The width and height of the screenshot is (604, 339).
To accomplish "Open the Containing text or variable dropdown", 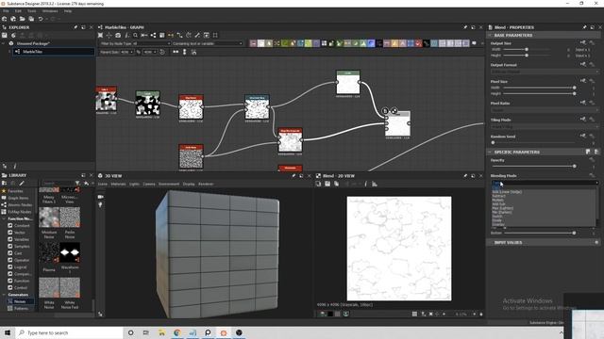I will click(x=208, y=43).
